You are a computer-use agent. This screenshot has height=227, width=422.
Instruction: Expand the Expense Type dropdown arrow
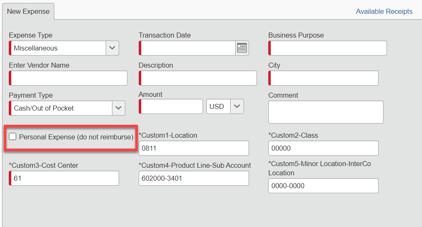(x=112, y=48)
